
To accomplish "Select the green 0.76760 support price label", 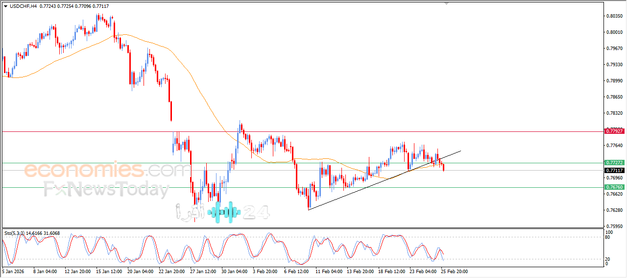I will [614, 187].
